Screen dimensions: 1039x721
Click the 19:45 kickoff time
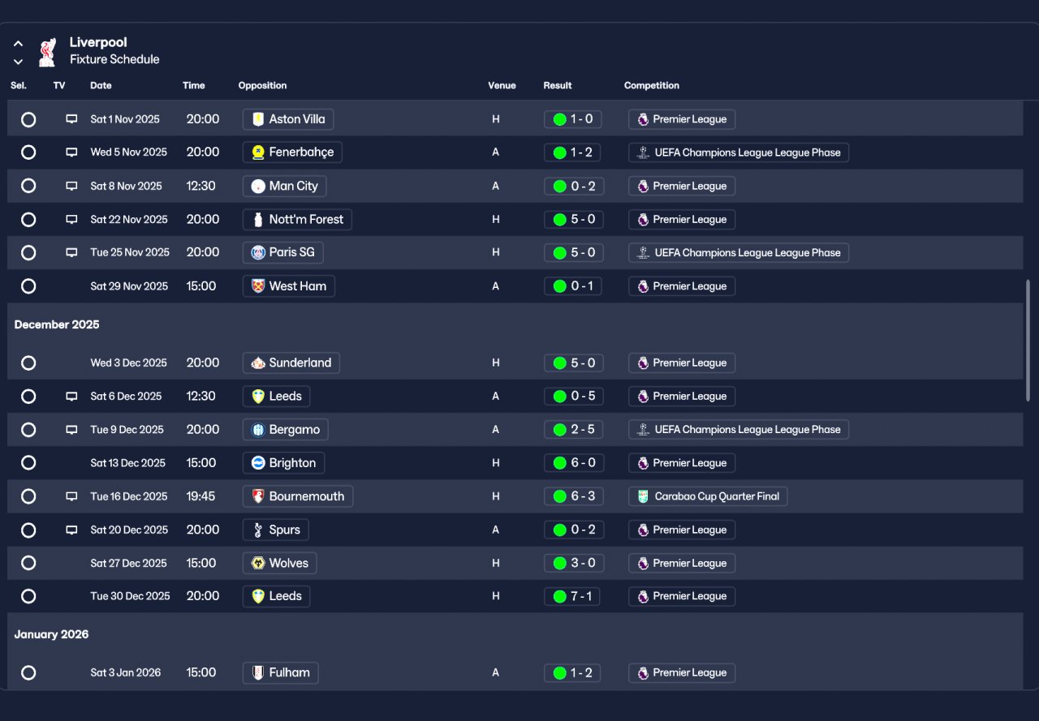(x=200, y=496)
